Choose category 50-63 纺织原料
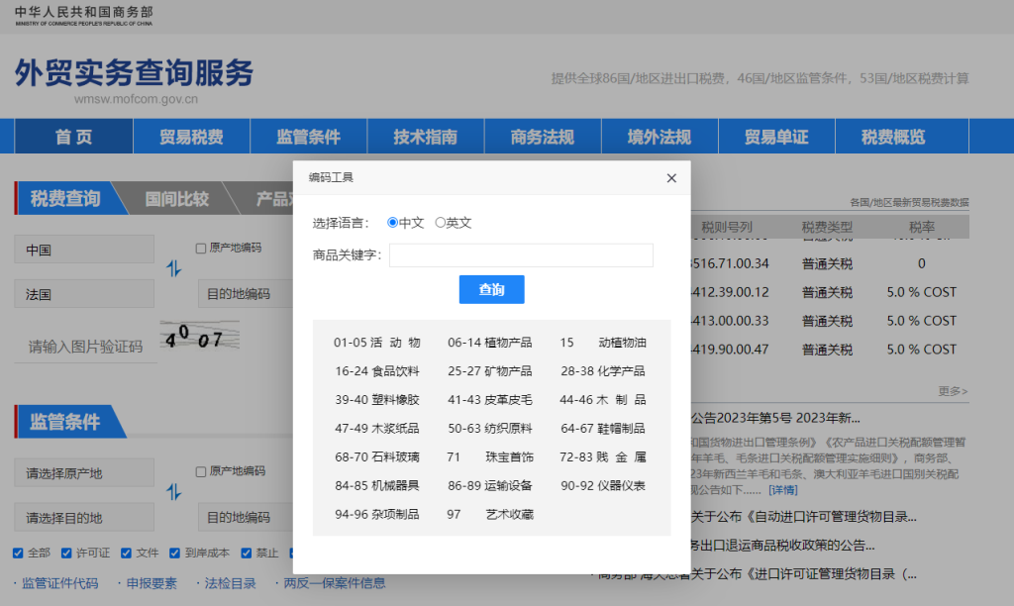Image resolution: width=1014 pixels, height=606 pixels. coord(489,428)
